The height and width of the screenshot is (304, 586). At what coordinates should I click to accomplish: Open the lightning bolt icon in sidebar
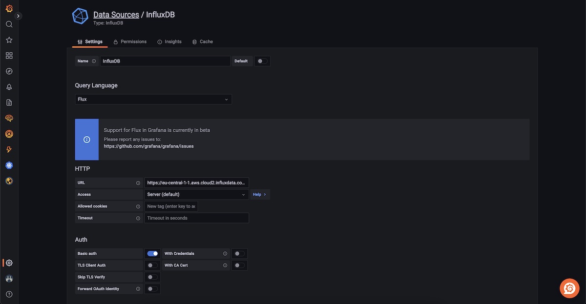point(9,149)
